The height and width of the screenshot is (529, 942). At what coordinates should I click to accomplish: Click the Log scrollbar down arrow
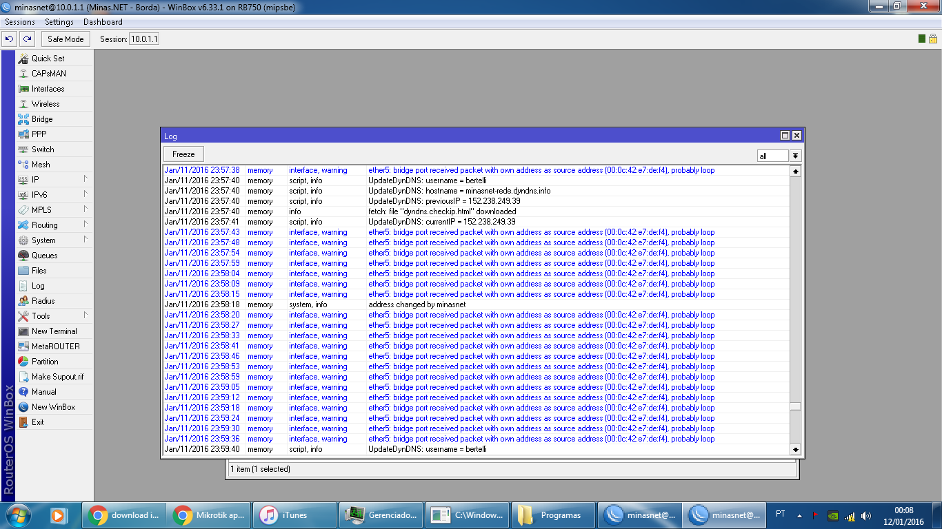coord(796,450)
